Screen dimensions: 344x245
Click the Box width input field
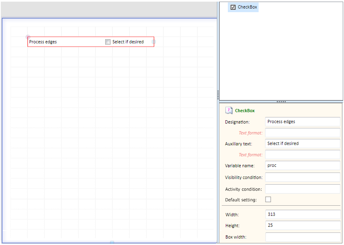coord(303,237)
